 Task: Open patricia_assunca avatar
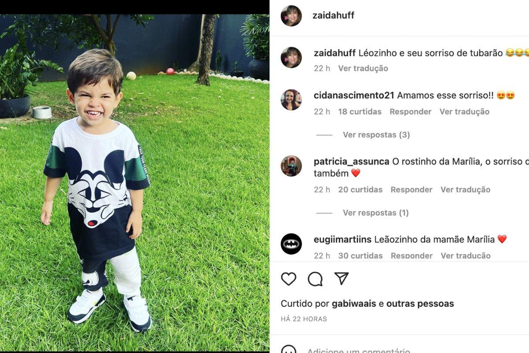pyautogui.click(x=291, y=166)
